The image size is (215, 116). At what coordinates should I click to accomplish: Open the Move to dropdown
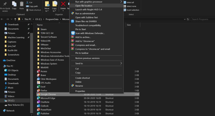click(x=47, y=10)
